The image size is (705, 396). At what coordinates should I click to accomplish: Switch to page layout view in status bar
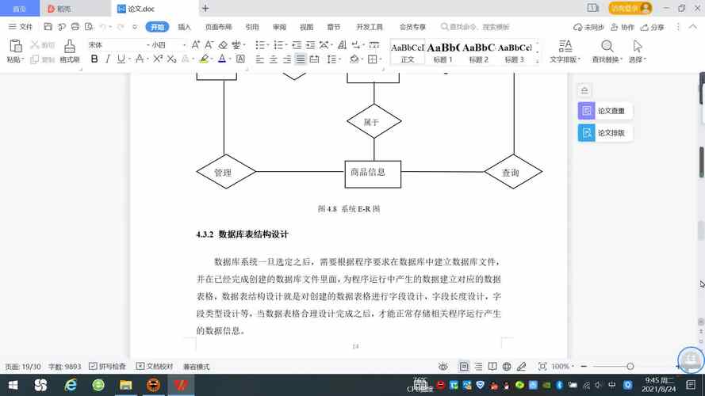click(x=464, y=367)
